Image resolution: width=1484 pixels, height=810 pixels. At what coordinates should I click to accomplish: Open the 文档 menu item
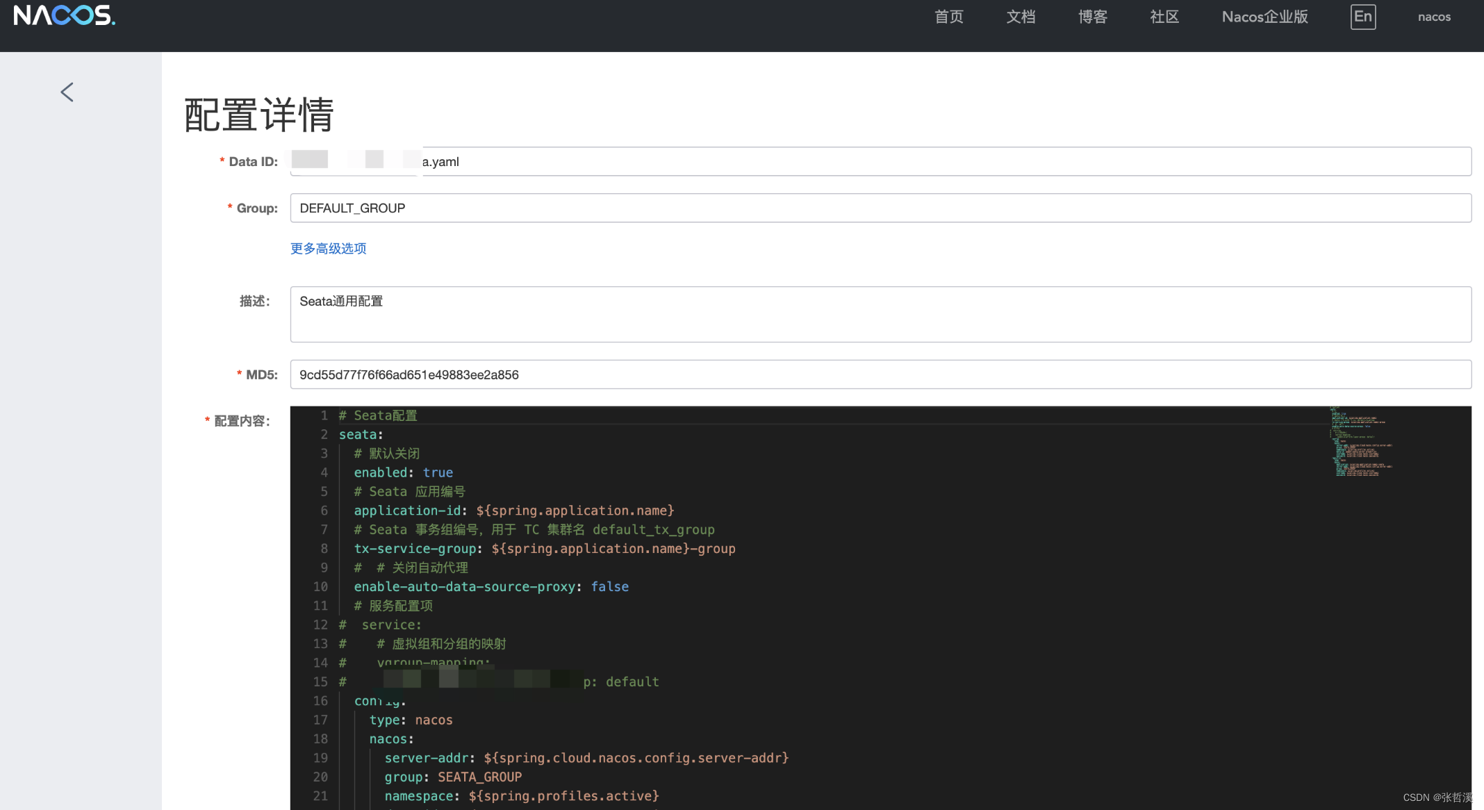(x=1021, y=17)
